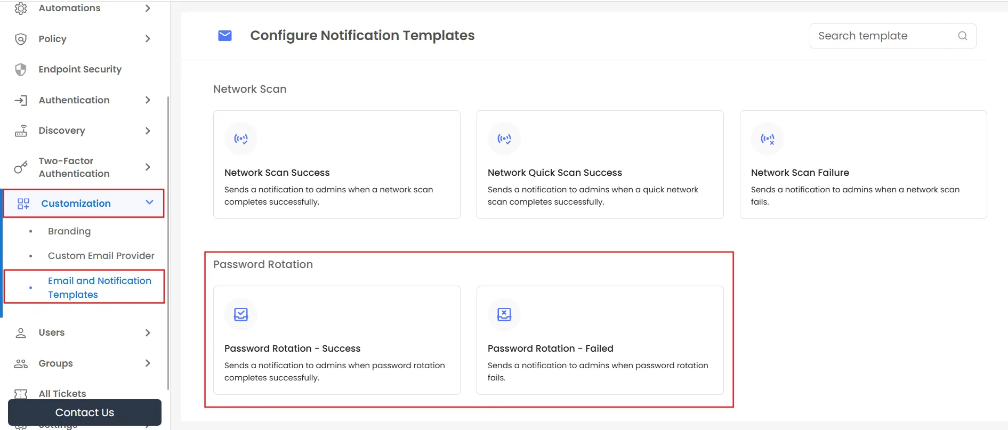Click the Authentication login arrow icon
The image size is (1008, 430).
(21, 100)
